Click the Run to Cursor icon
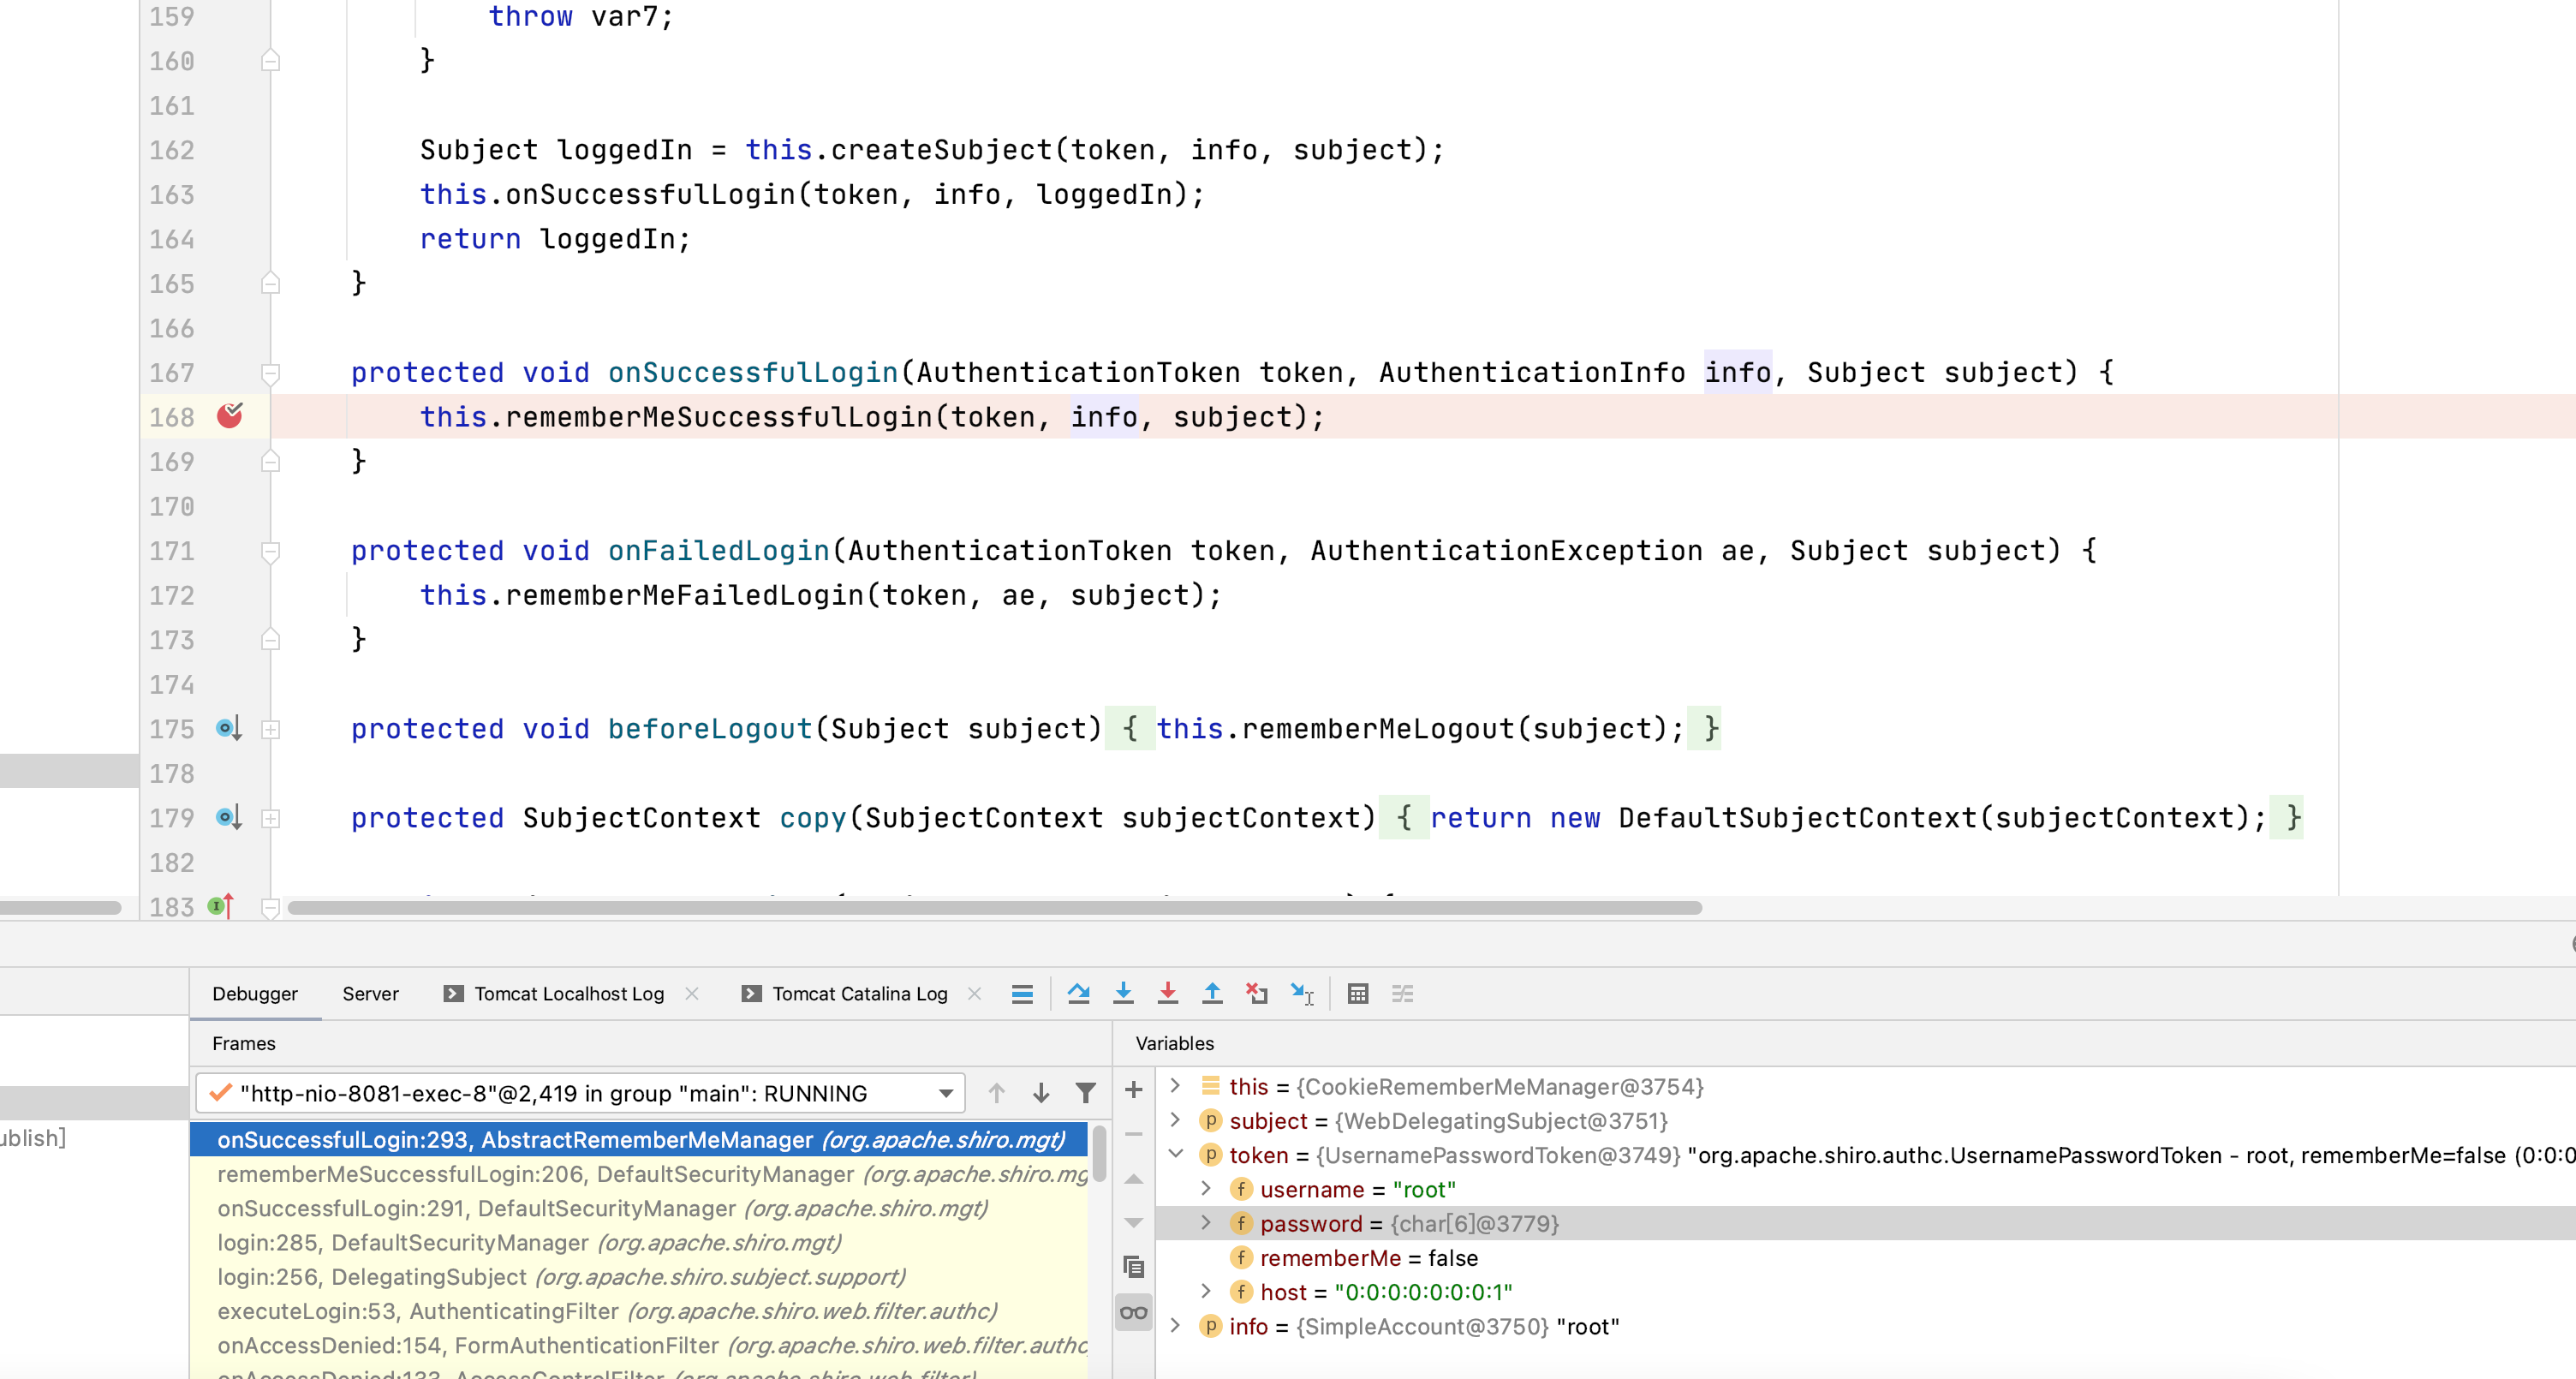The width and height of the screenshot is (2576, 1379). 1302,993
